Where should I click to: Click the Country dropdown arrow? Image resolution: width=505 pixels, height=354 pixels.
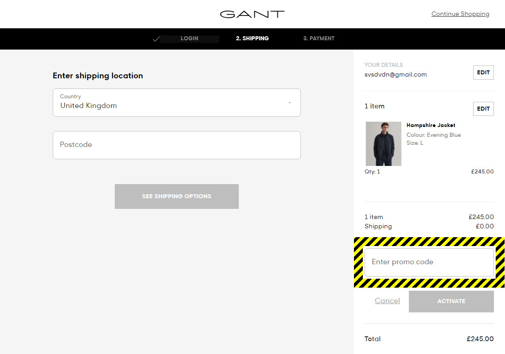click(290, 103)
